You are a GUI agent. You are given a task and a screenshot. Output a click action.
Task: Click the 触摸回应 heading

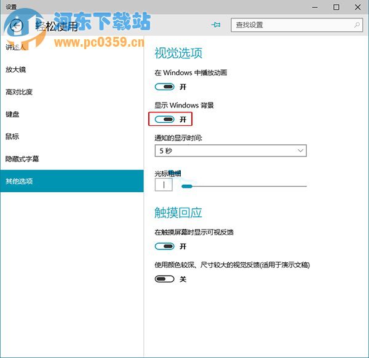coord(178,212)
